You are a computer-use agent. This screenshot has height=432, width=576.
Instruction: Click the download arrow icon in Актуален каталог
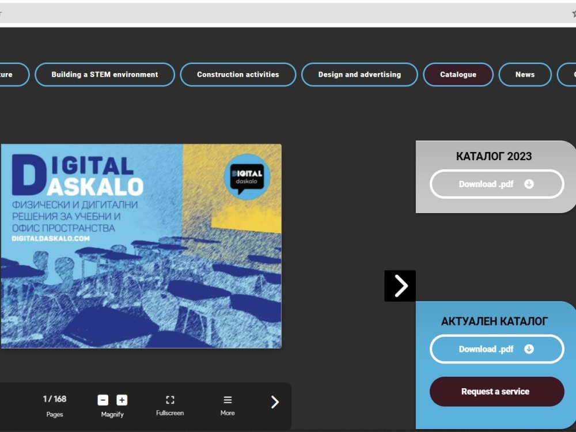point(529,349)
